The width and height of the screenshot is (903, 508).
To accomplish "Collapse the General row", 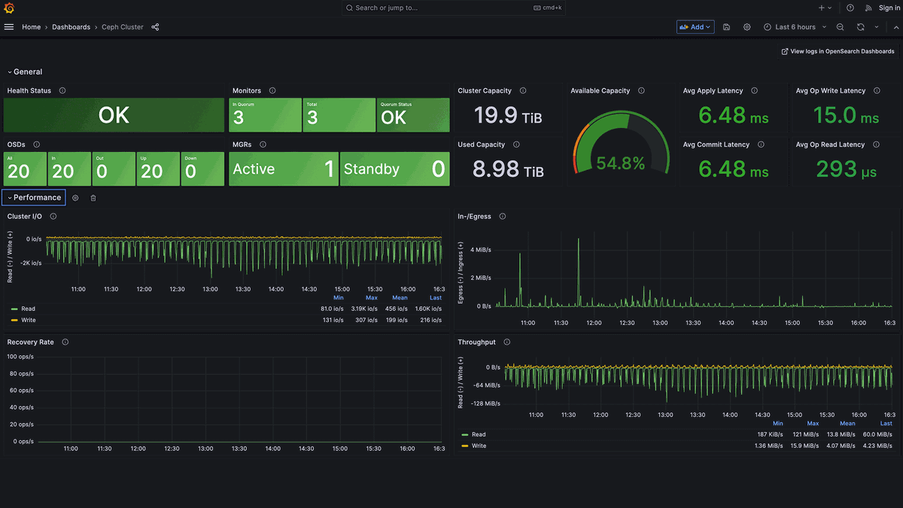I will click(25, 72).
